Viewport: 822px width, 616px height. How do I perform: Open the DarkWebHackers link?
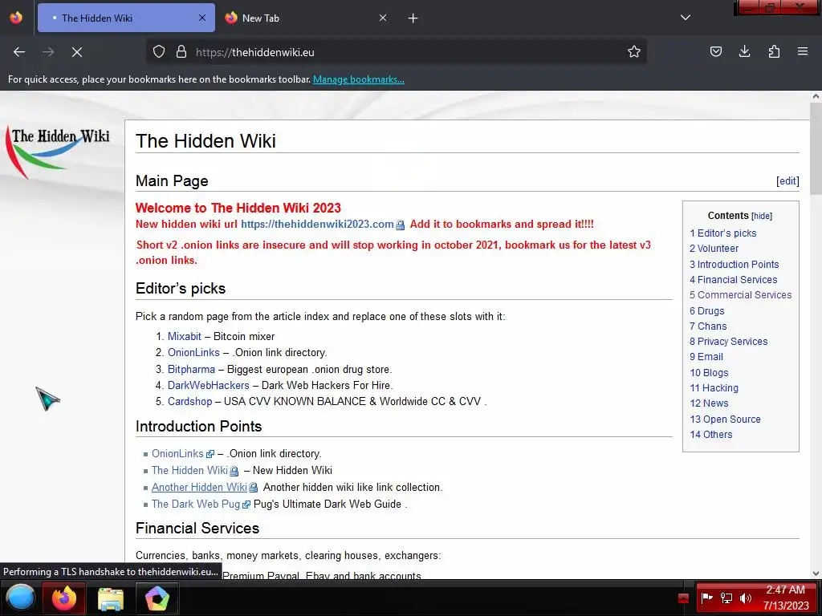(209, 386)
